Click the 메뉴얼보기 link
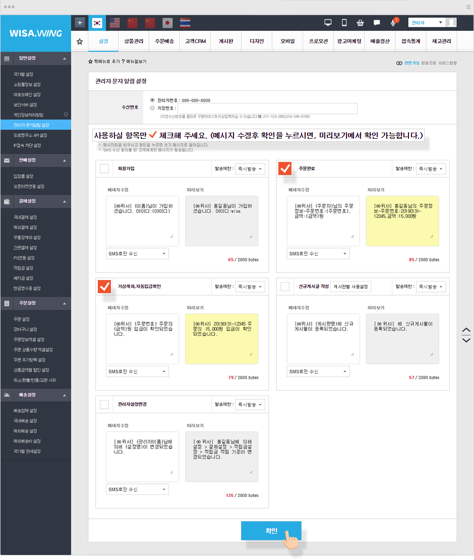Image resolution: width=474 pixels, height=560 pixels. [134, 62]
